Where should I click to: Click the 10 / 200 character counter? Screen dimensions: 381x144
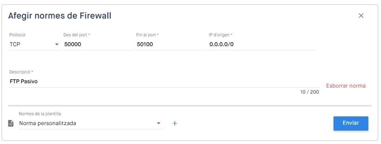tap(309, 92)
